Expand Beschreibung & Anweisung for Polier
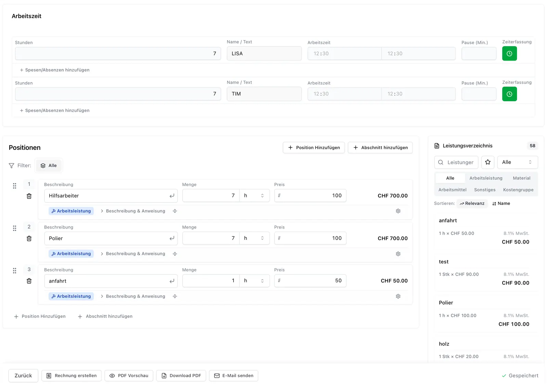The image size is (547, 388). [133, 254]
